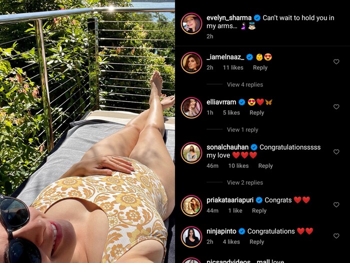Expand View 1 reply under elliavrram
Image resolution: width=350 pixels, height=263 pixels.
coord(242,130)
